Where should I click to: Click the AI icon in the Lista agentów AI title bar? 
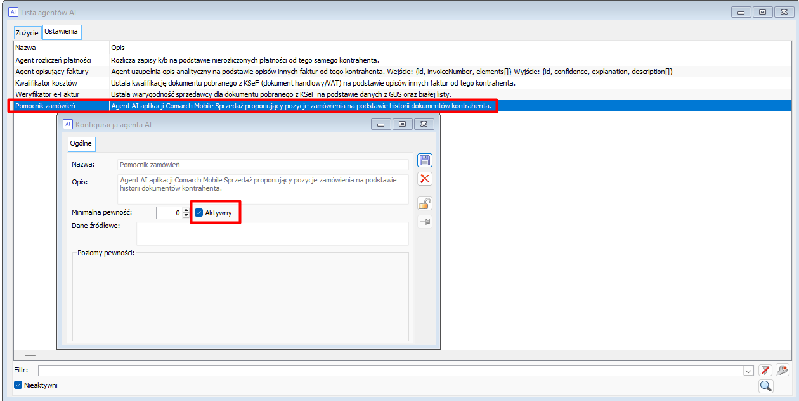[13, 12]
